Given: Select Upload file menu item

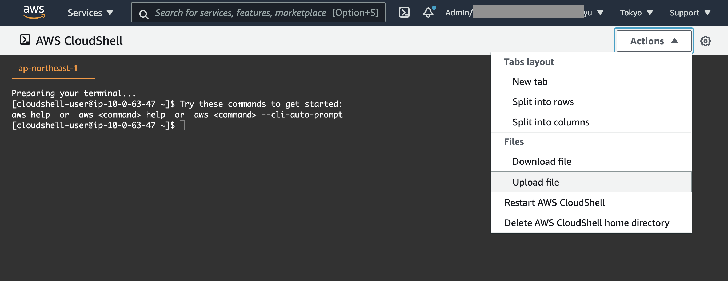Looking at the screenshot, I should click(x=591, y=182).
